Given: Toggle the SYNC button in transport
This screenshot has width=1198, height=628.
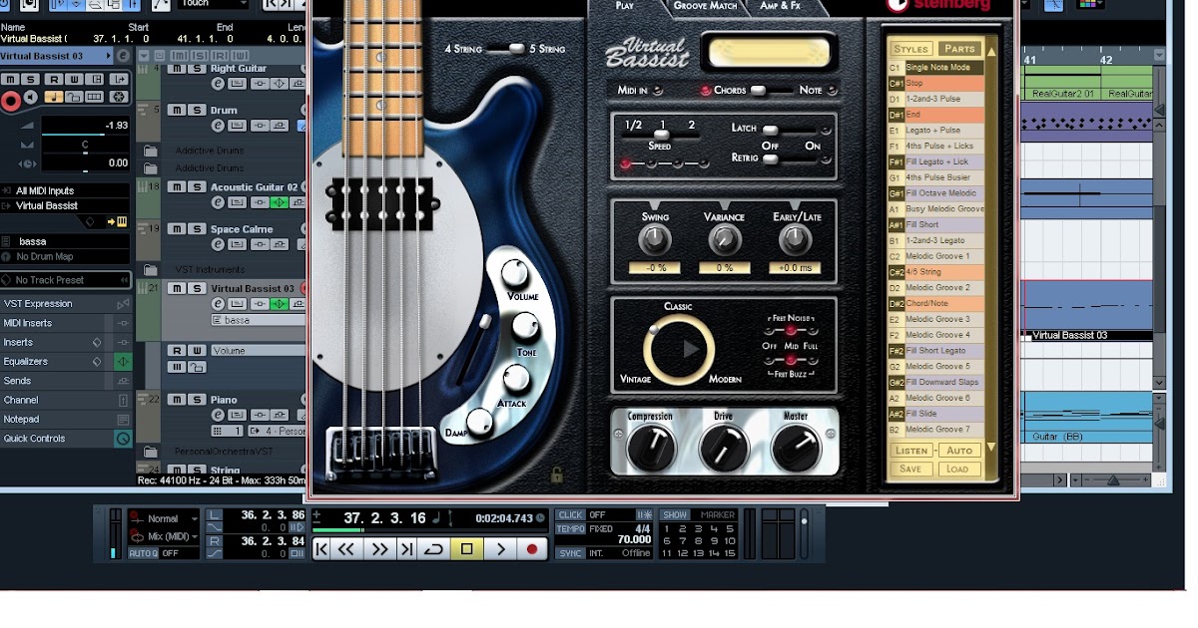Looking at the screenshot, I should click(x=570, y=553).
